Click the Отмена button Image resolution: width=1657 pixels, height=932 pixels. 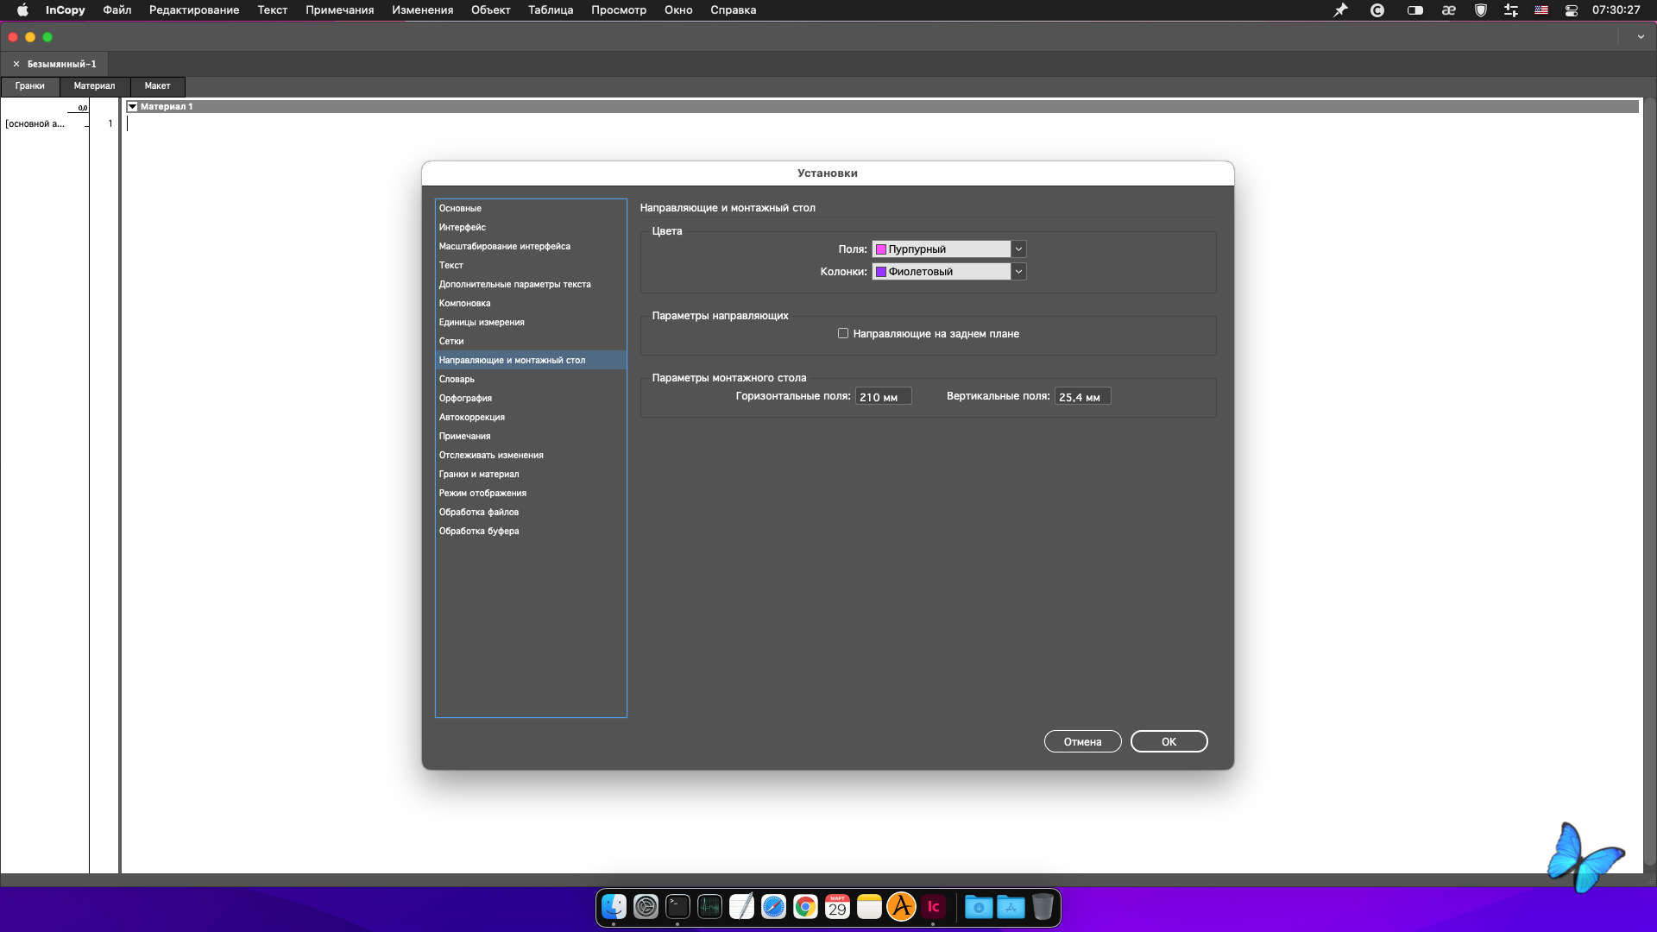point(1082,742)
